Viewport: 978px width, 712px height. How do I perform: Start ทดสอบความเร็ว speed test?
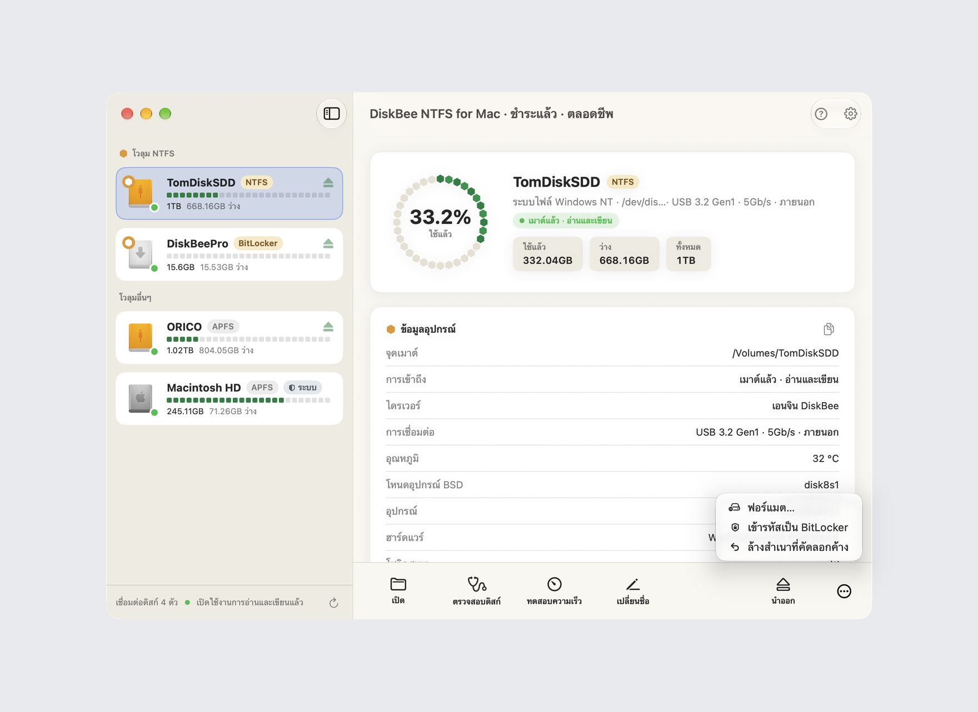tap(554, 591)
